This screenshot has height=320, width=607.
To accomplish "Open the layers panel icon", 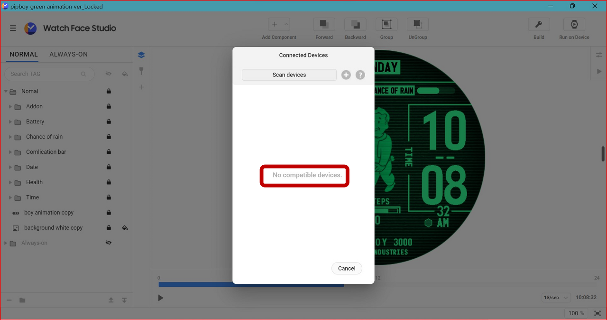I will [141, 55].
